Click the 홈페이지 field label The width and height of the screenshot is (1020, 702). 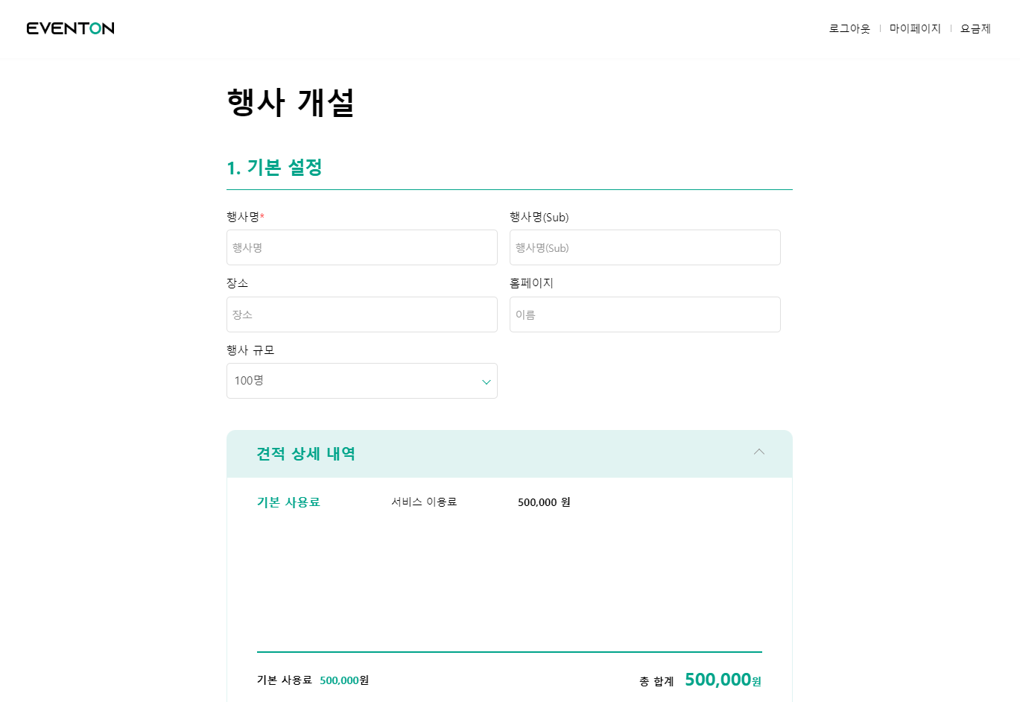pos(531,283)
